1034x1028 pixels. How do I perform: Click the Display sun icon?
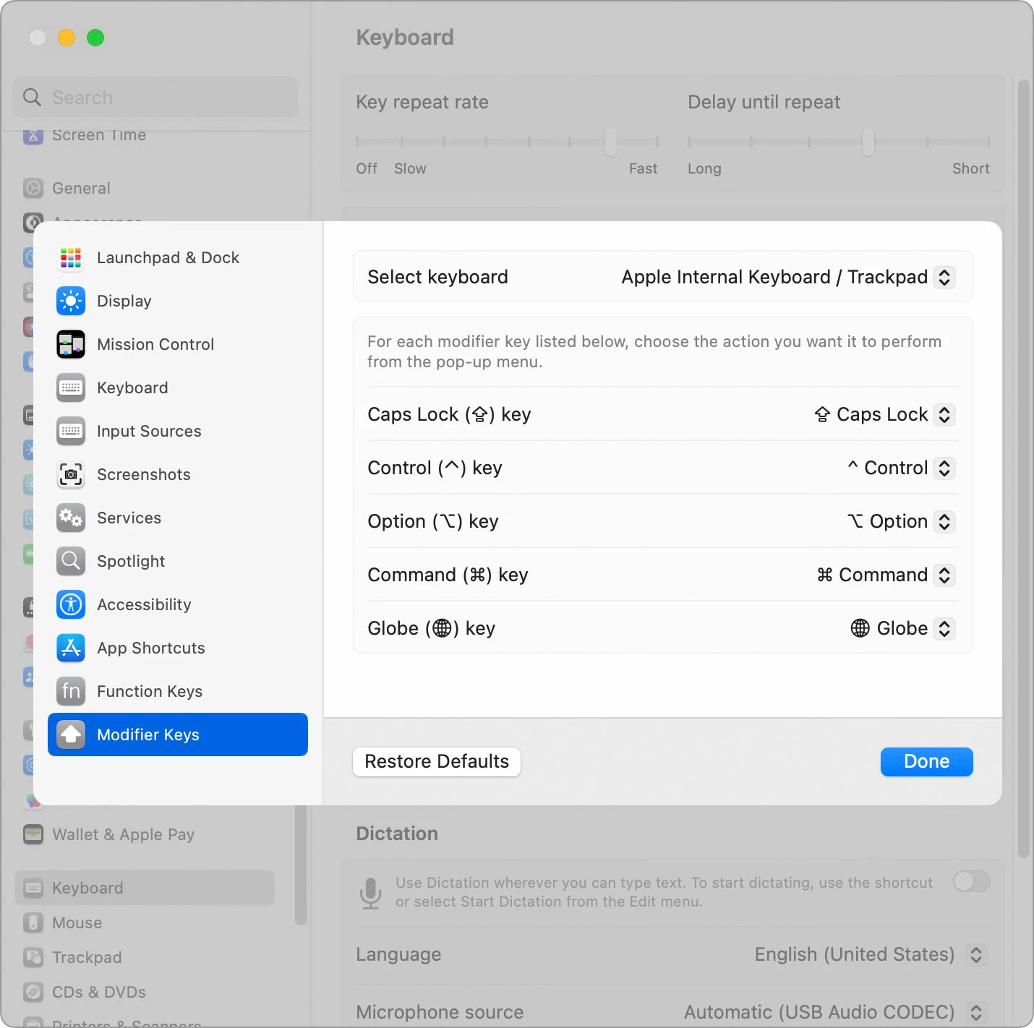[x=71, y=301]
